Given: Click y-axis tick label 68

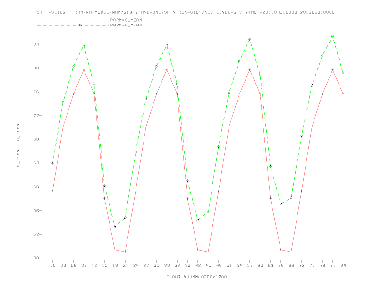Looking at the screenshot, I should (x=36, y=139).
